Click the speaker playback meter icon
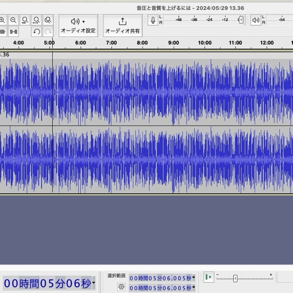Viewport: 293px width, 293px height. 256,20
